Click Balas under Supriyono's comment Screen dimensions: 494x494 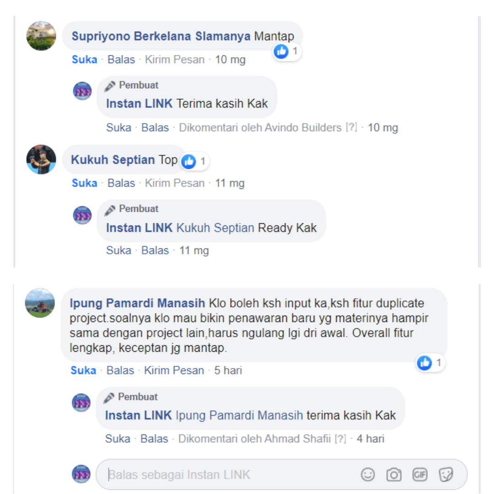click(x=121, y=59)
